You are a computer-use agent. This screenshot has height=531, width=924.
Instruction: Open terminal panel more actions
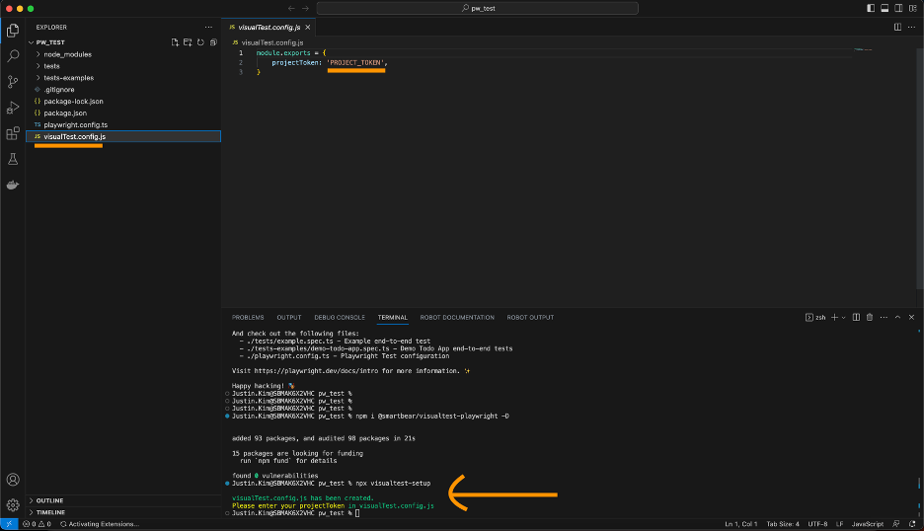pos(884,317)
